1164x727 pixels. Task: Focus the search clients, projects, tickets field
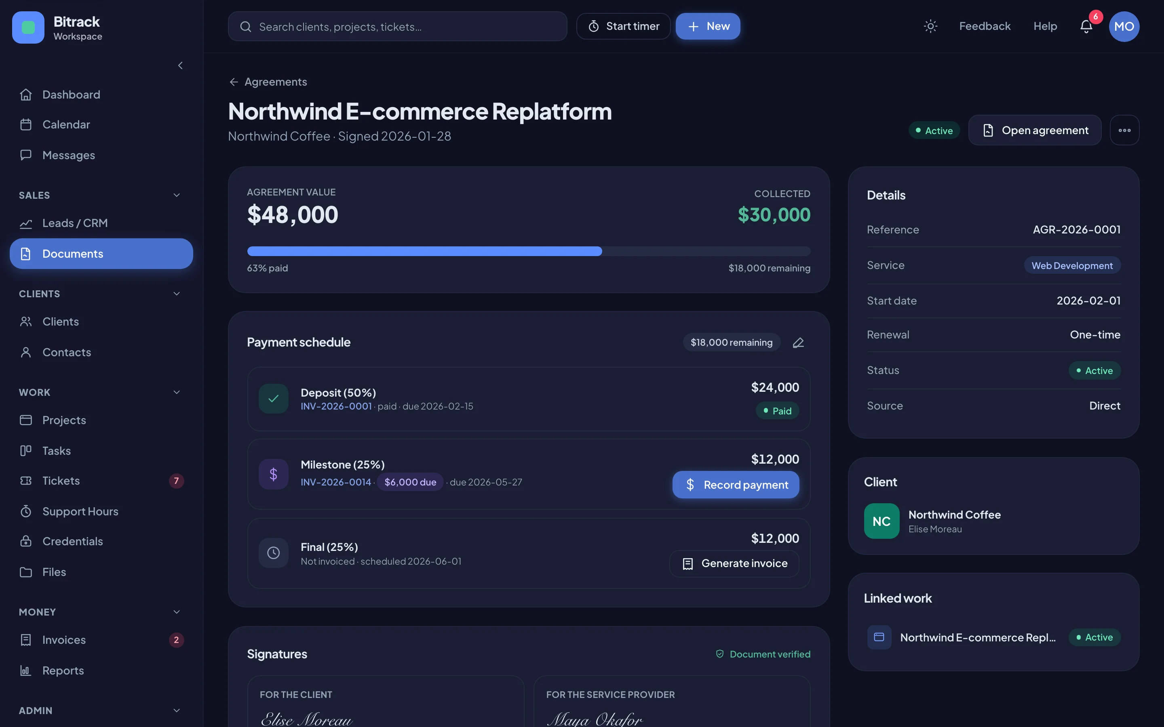click(397, 26)
